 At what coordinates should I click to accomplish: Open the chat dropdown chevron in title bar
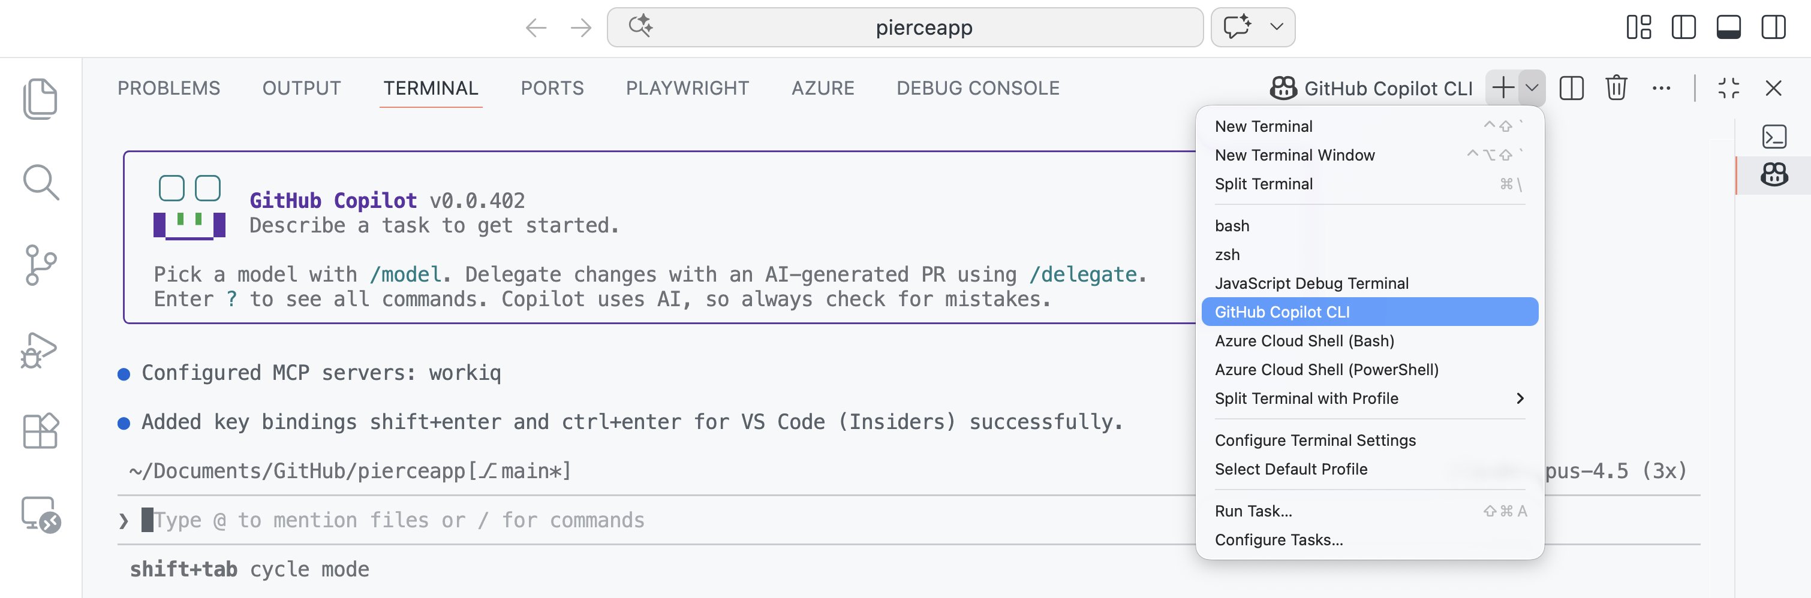pyautogui.click(x=1277, y=28)
